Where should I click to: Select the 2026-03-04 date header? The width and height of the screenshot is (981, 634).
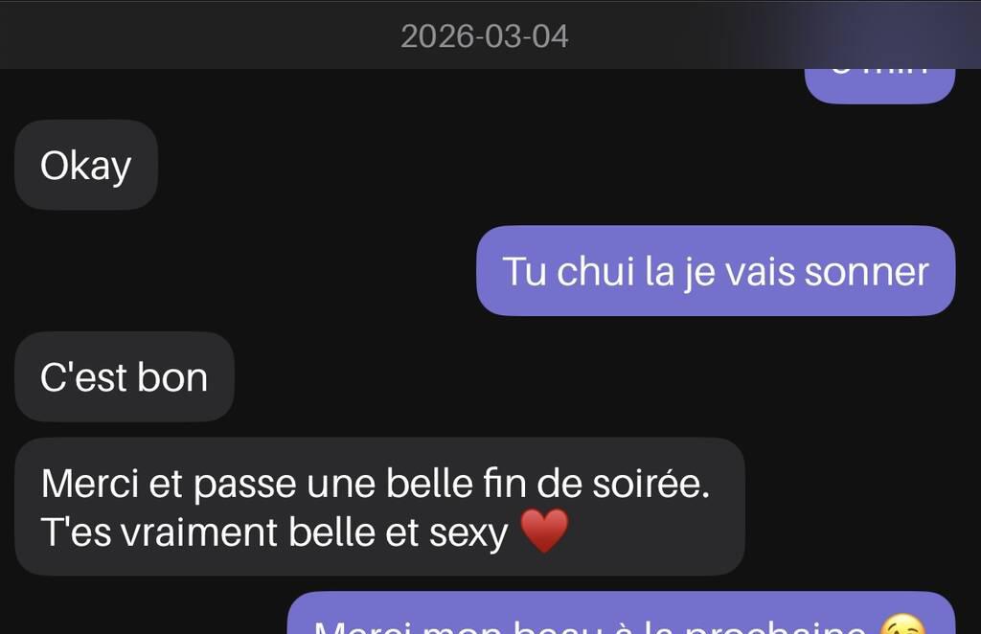484,36
